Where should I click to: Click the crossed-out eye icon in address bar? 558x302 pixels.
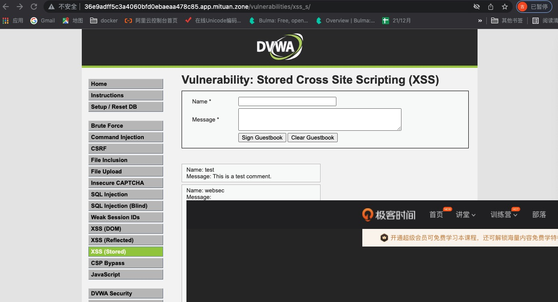click(x=477, y=7)
